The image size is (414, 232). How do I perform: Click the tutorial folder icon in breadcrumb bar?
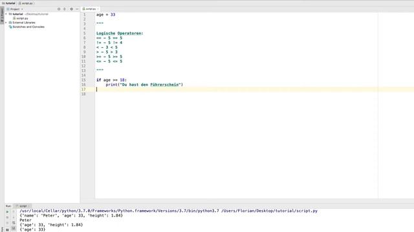(x=3, y=3)
